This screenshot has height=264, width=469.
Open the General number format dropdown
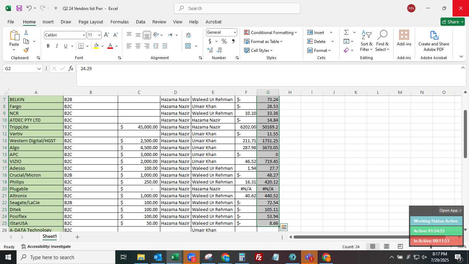[x=235, y=32]
